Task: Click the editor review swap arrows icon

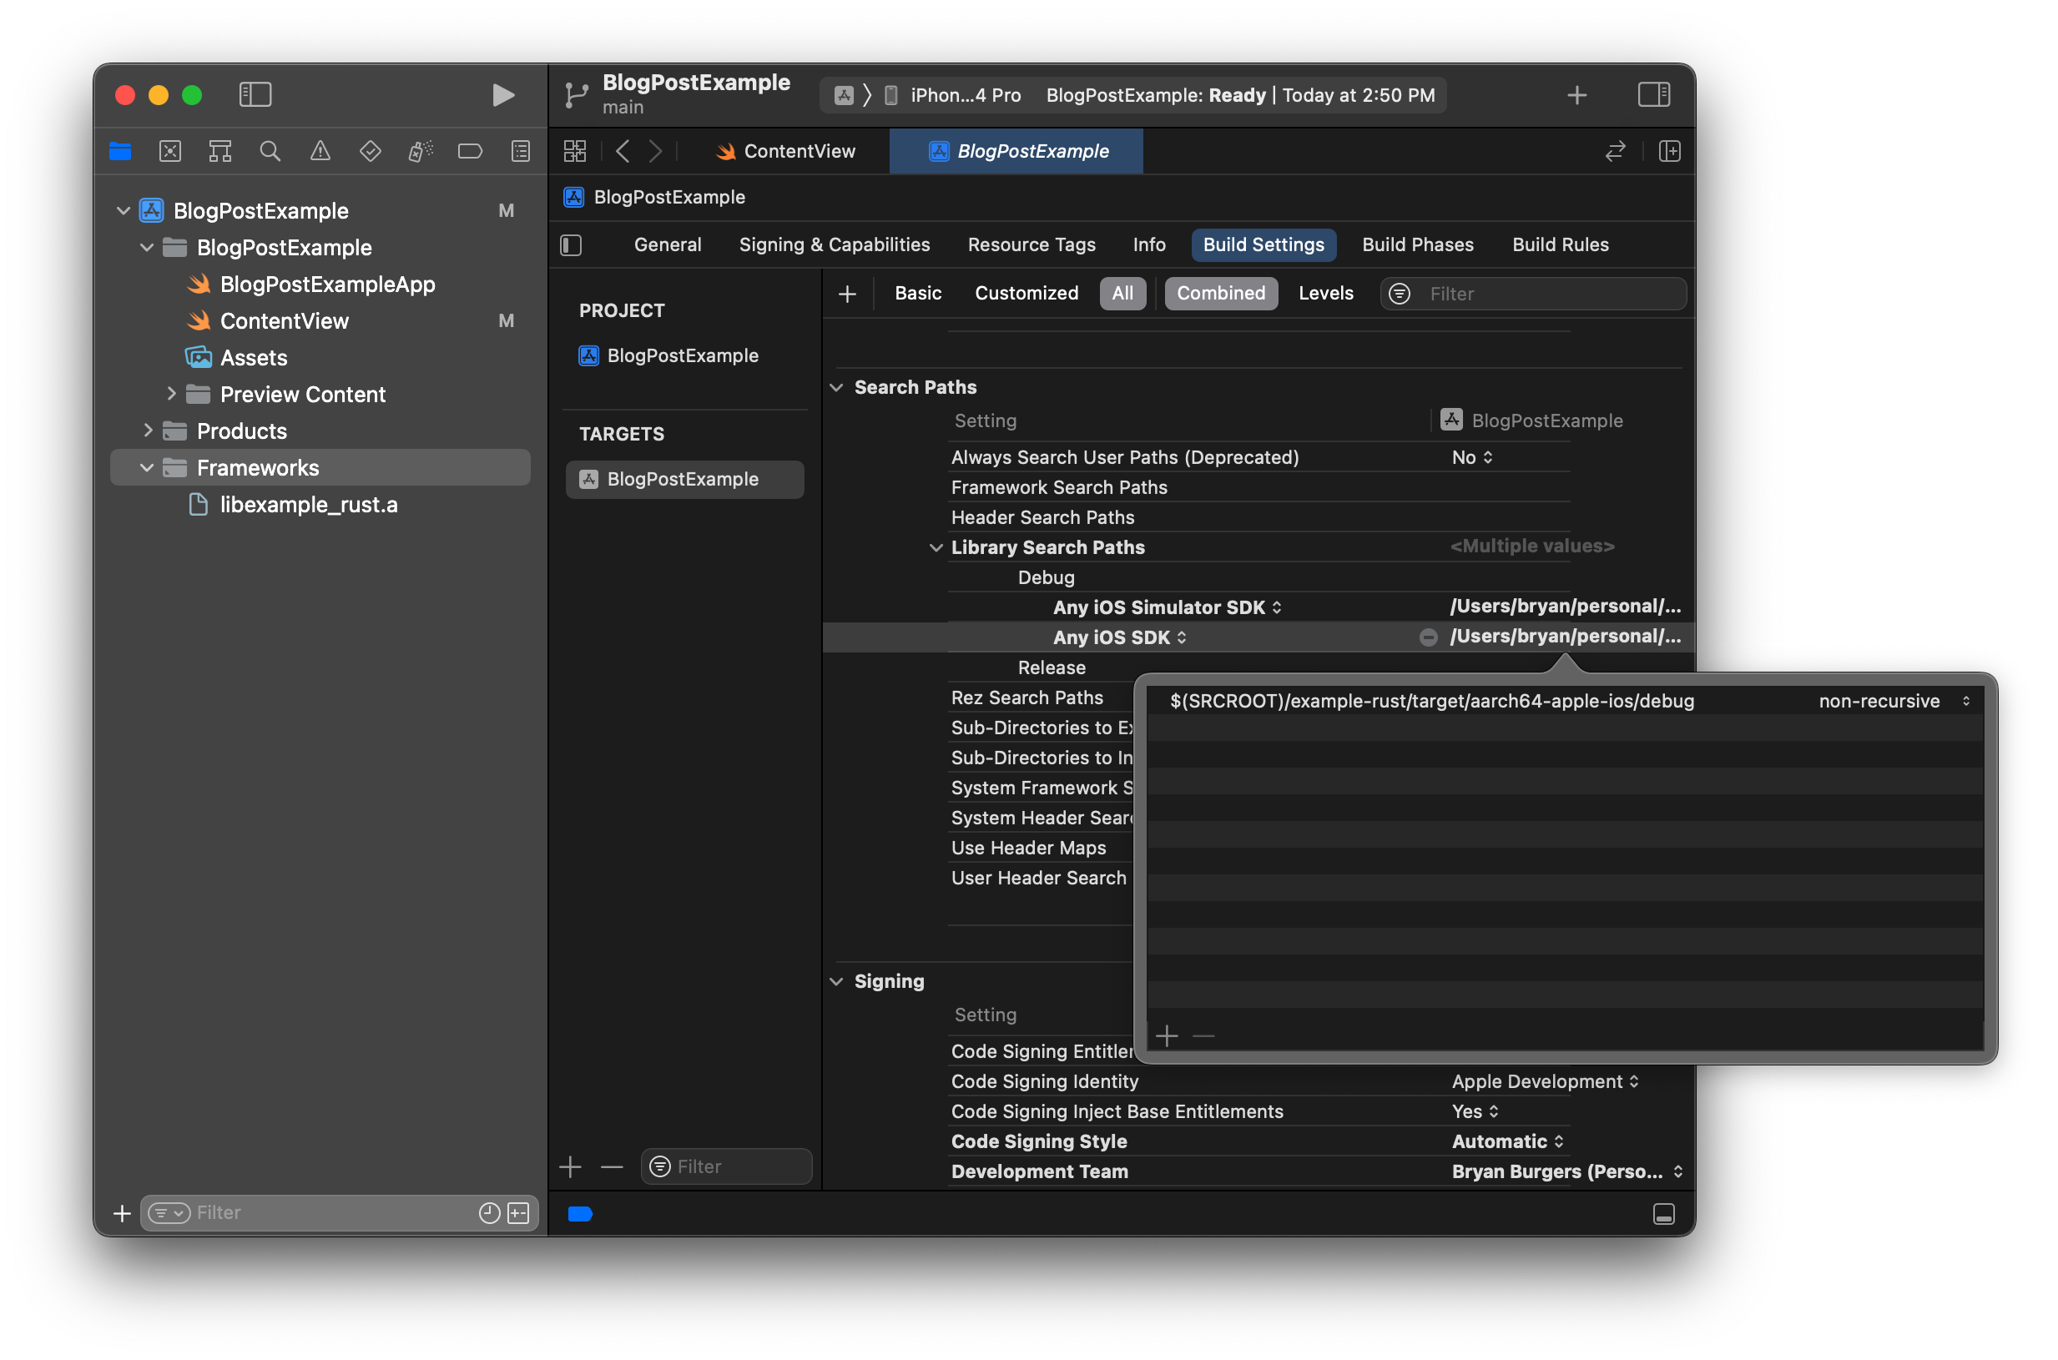Action: click(1615, 152)
